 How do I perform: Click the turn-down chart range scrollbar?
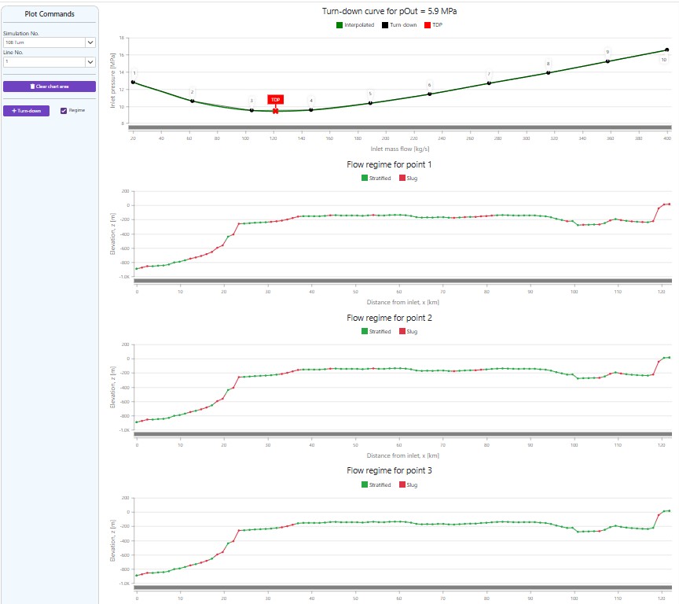[x=400, y=128]
